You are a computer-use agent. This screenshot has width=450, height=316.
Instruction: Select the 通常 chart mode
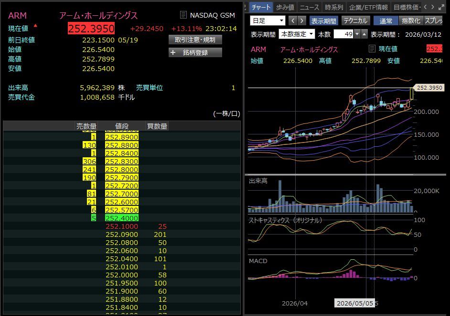[x=386, y=21]
